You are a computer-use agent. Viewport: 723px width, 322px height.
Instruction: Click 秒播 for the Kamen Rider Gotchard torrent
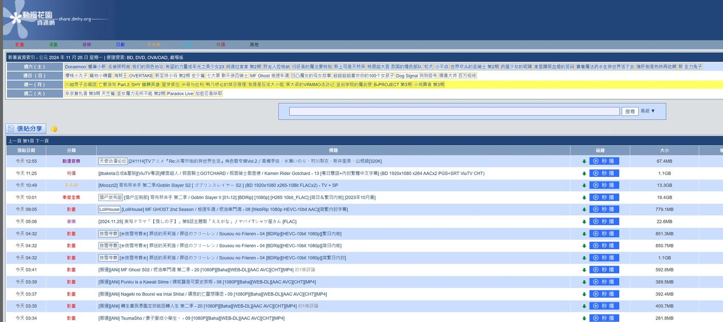pyautogui.click(x=604, y=174)
